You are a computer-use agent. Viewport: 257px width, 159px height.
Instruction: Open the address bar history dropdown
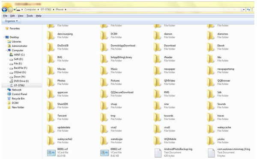[244, 10]
